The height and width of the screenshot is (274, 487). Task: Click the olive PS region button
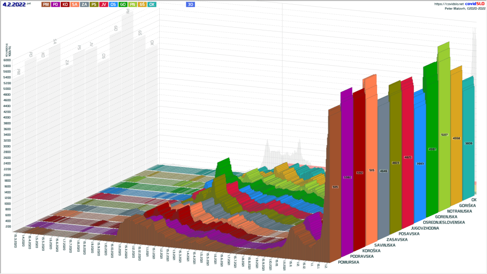[94, 4]
